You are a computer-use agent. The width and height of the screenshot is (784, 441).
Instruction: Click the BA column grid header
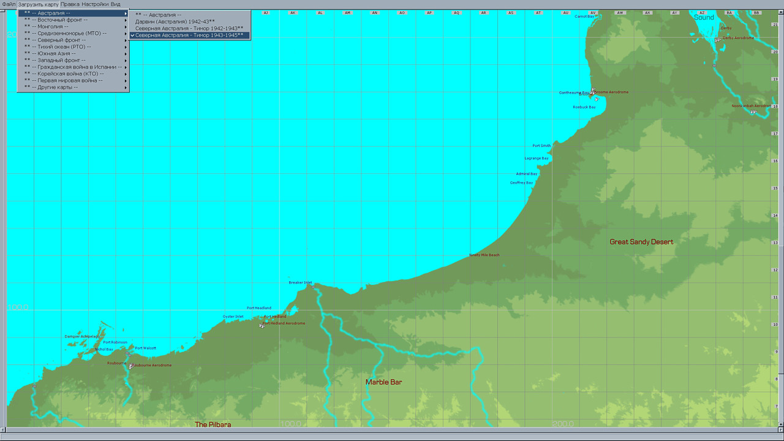pos(729,12)
